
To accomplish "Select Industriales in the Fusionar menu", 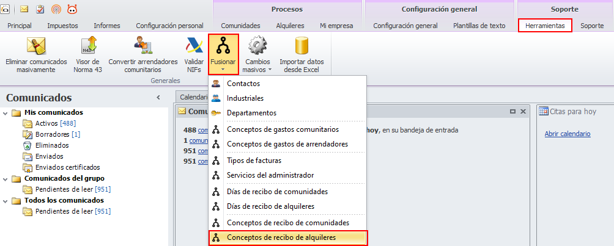I will pos(288,98).
